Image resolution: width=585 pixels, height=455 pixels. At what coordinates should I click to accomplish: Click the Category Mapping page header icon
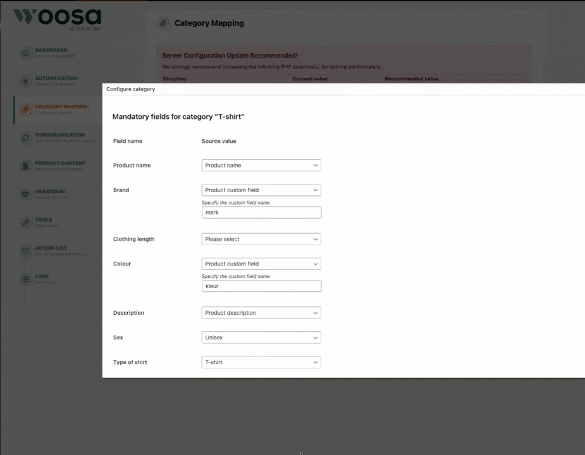pos(163,23)
